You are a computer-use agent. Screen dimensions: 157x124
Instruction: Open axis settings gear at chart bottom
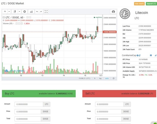click(113, 78)
